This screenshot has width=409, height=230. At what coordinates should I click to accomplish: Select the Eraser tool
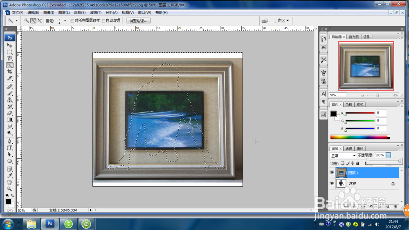pos(10,113)
